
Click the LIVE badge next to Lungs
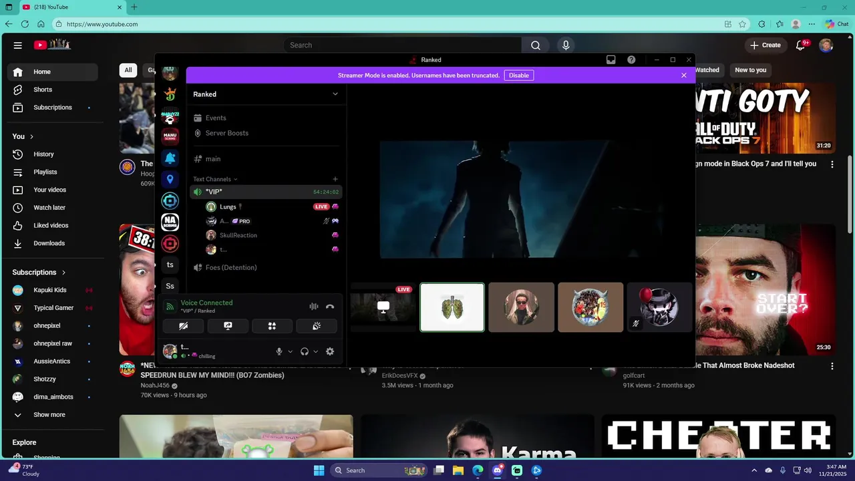[x=321, y=206]
